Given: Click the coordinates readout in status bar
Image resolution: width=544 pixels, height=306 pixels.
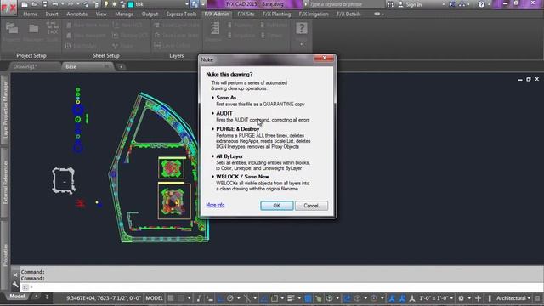Looking at the screenshot, I should 104,298.
